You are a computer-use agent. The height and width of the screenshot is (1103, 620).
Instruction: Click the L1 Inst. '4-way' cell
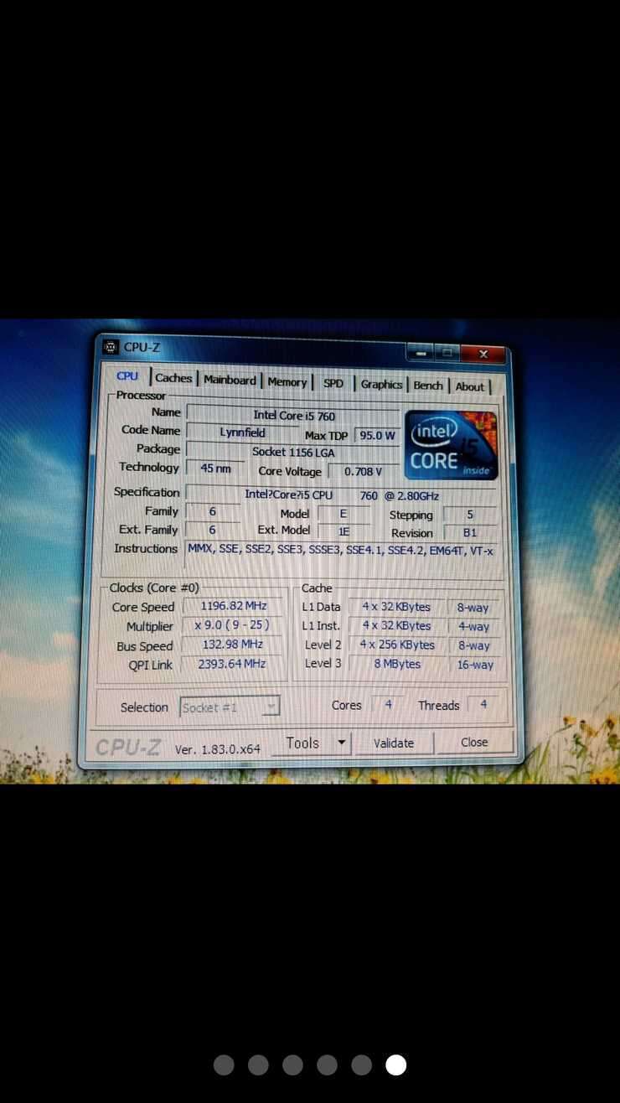(473, 627)
